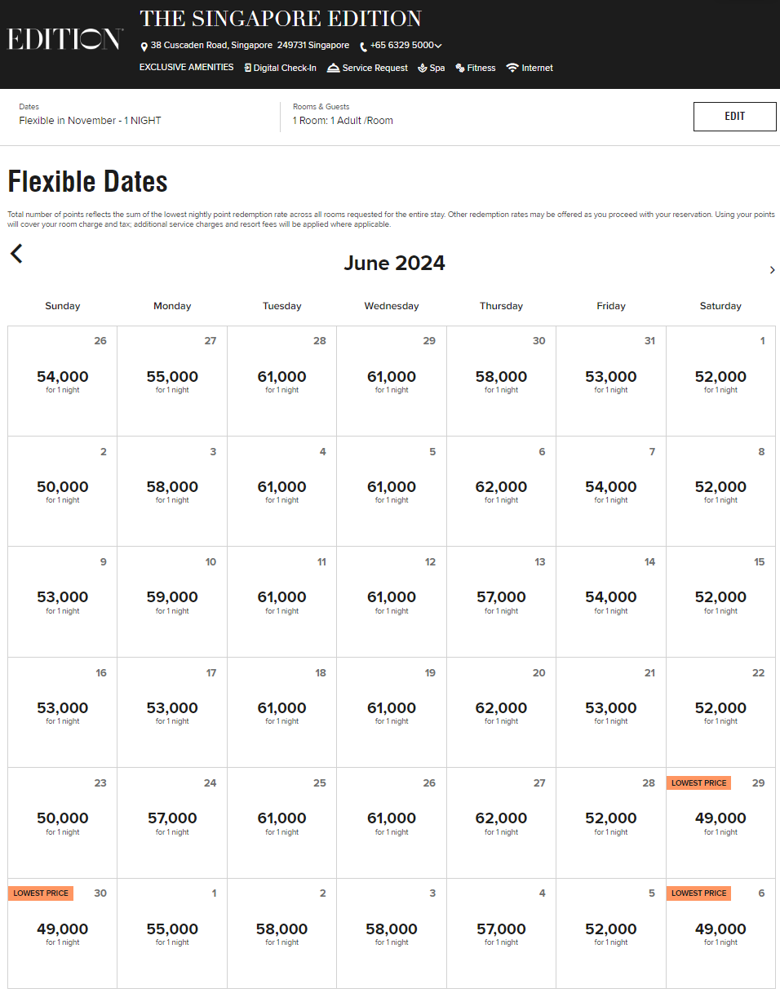Go to the previous month arrow

(x=16, y=254)
